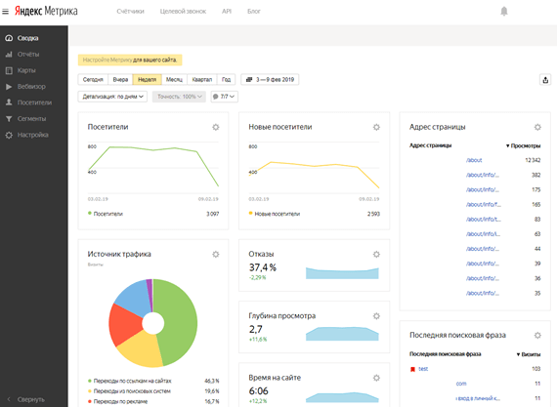Open the hamburger menu icon

tap(5, 12)
